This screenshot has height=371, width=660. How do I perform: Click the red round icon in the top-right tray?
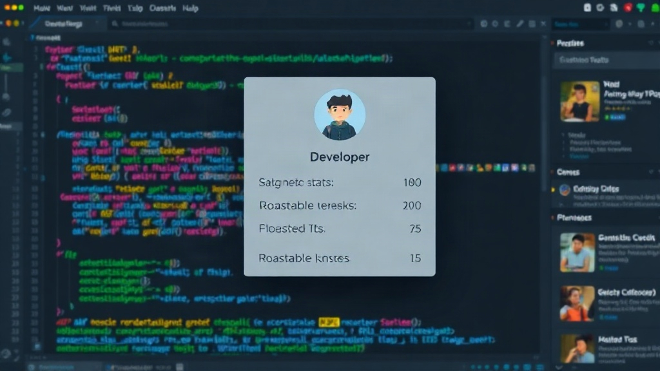tap(628, 8)
